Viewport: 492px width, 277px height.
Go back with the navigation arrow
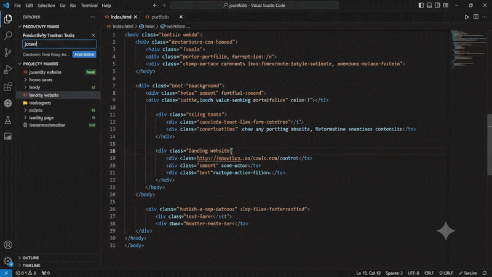click(x=155, y=6)
